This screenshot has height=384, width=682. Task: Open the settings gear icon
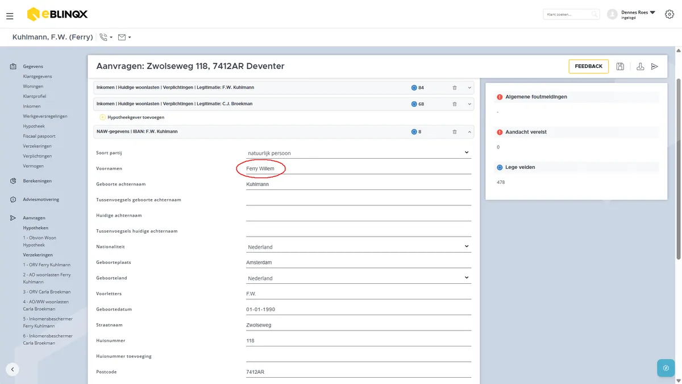(669, 14)
